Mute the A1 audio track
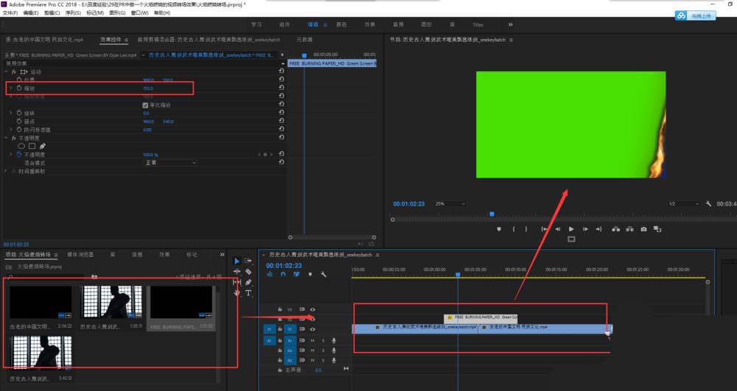The height and width of the screenshot is (391, 737). (312, 340)
